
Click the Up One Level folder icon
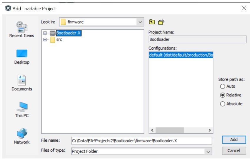pos(152,22)
